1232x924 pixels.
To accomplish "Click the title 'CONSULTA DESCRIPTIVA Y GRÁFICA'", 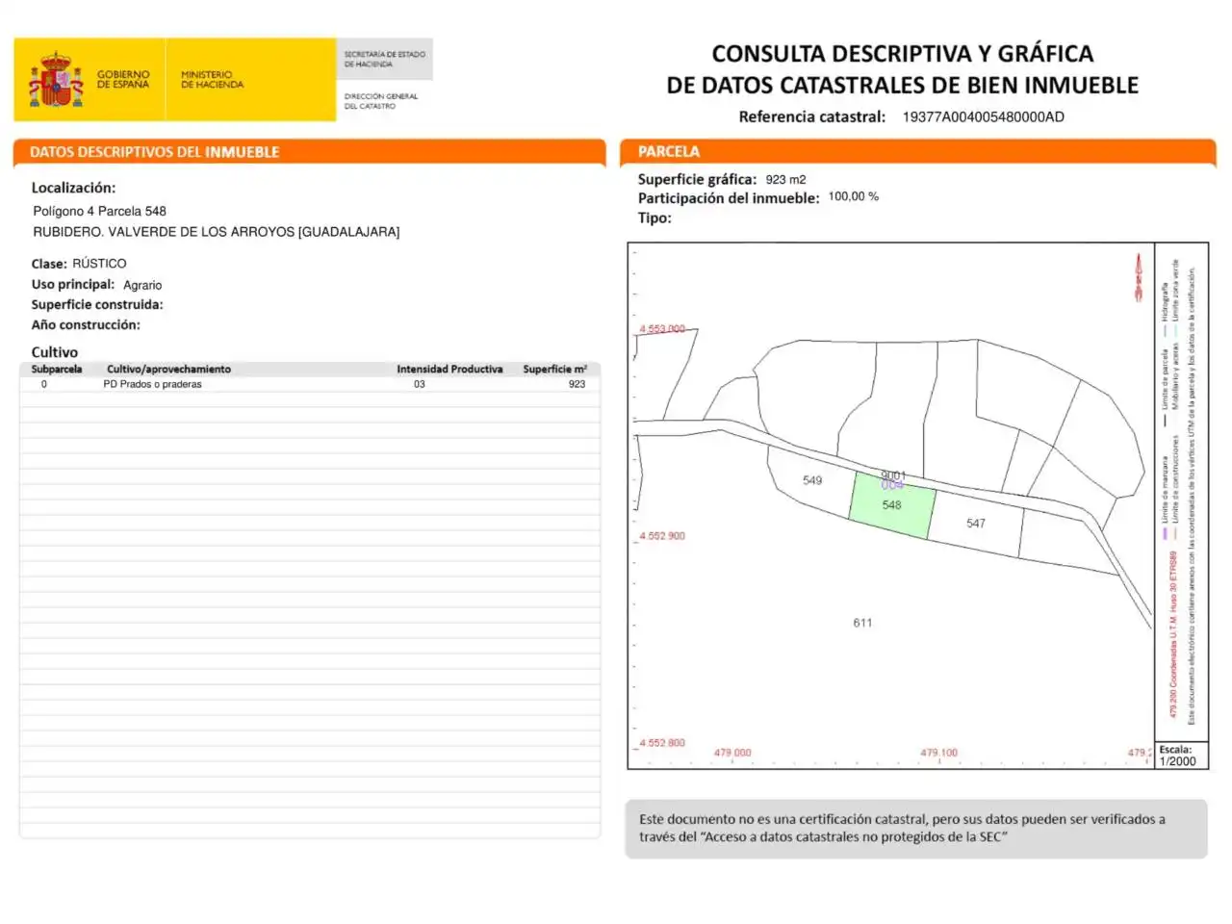I will coord(902,53).
